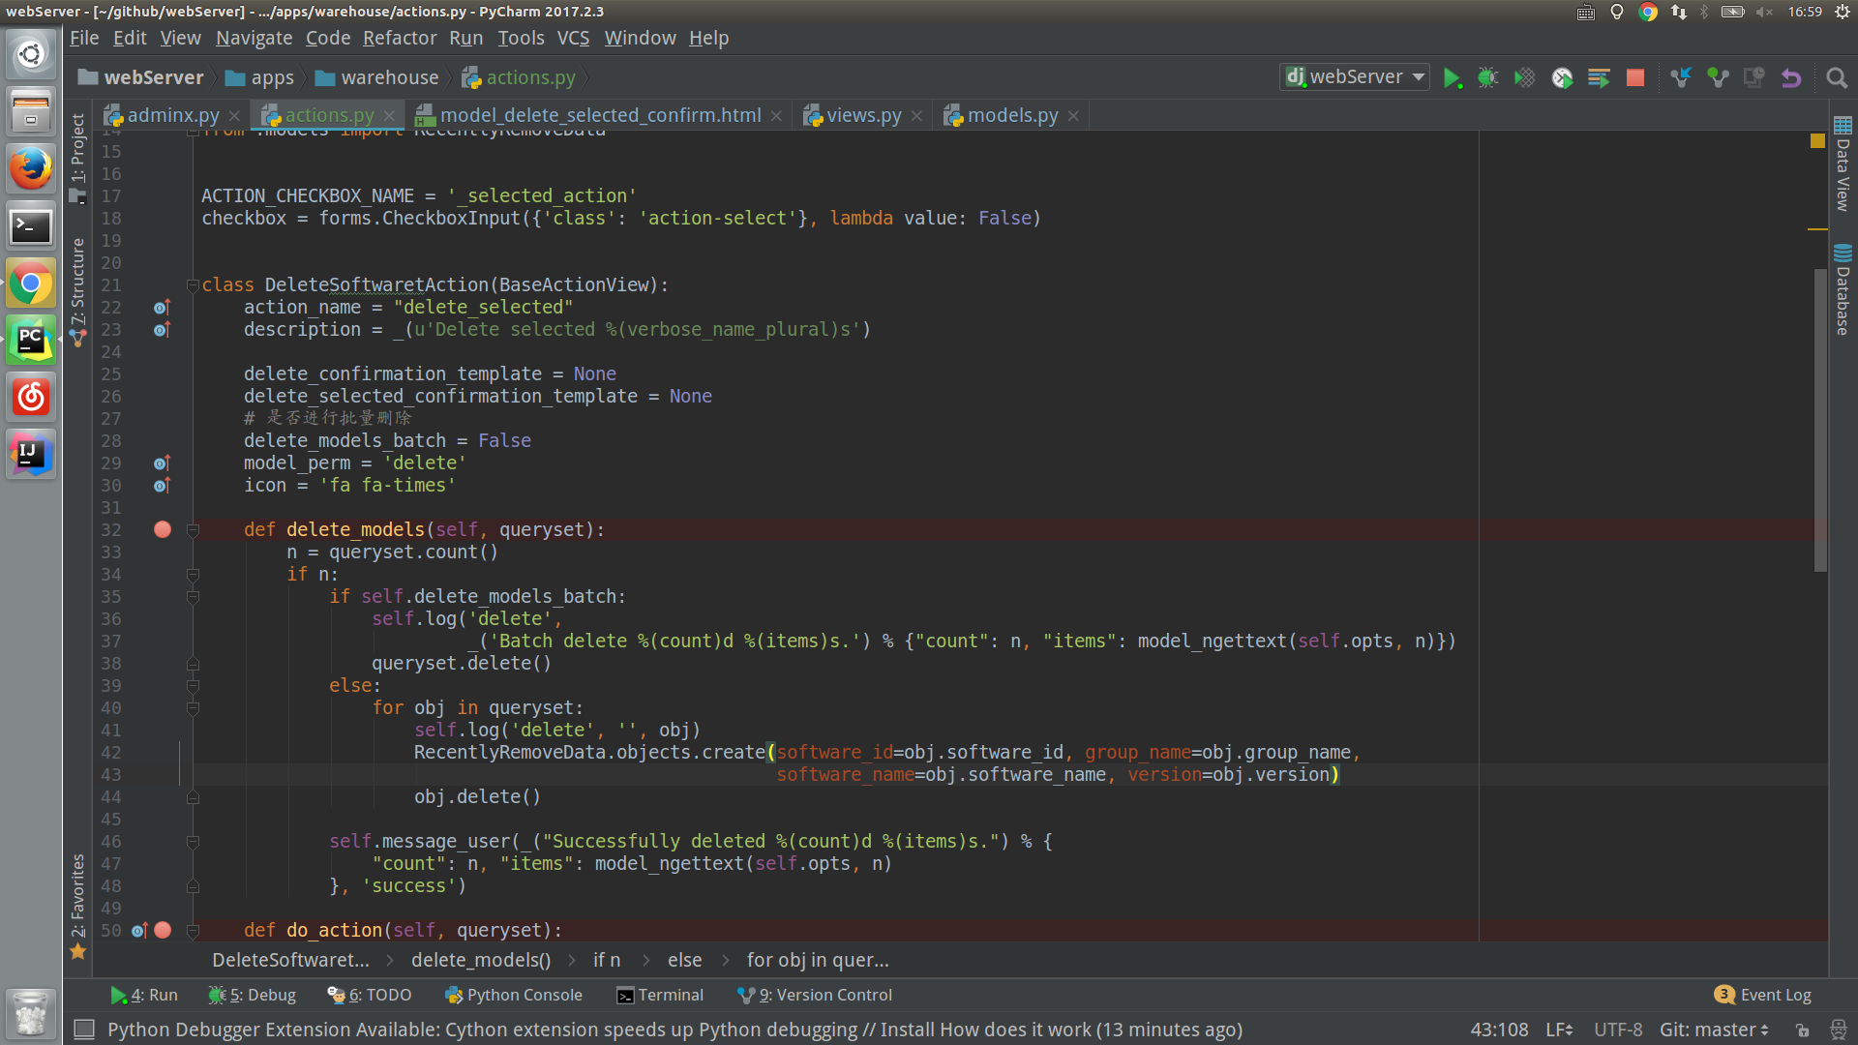This screenshot has height=1045, width=1858.
Task: Open the Terminal tool window
Action: (x=661, y=995)
